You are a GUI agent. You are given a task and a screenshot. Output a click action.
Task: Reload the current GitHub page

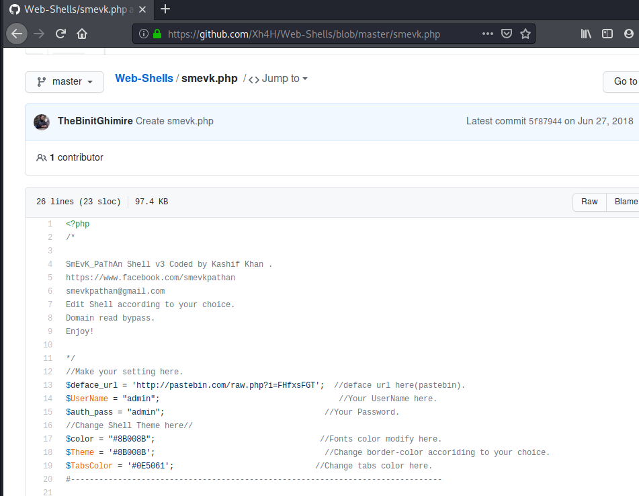pyautogui.click(x=60, y=34)
